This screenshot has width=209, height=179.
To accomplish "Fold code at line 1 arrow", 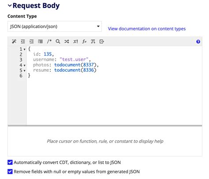I will pyautogui.click(x=25, y=49).
